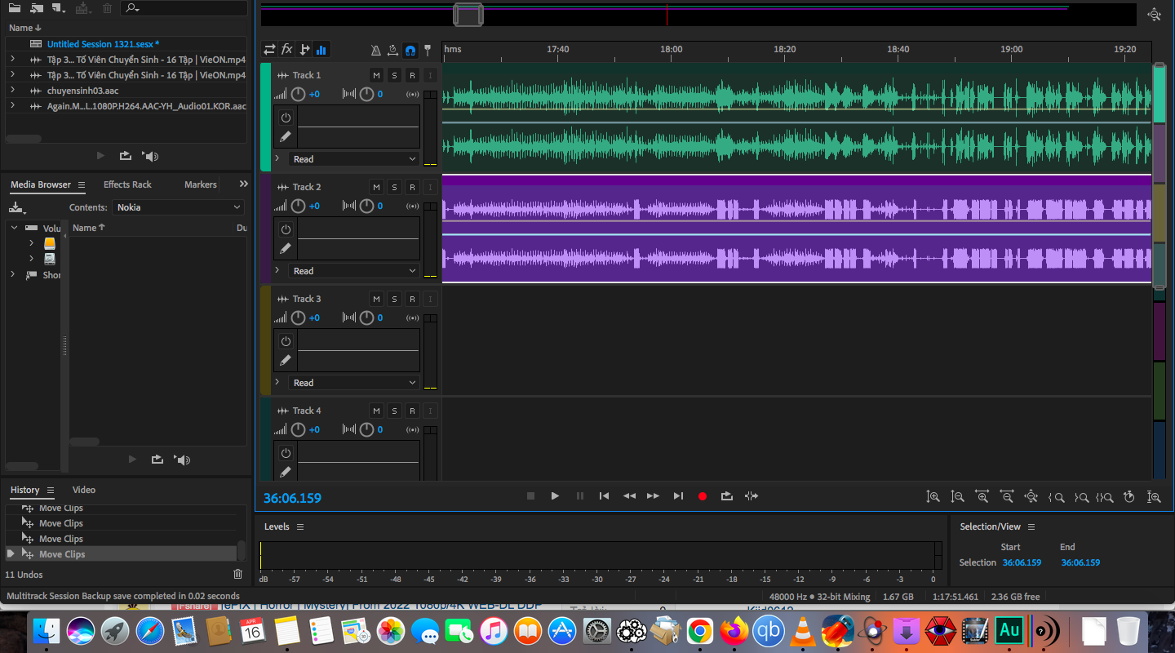Click Track 2 pan knob

[x=367, y=206]
